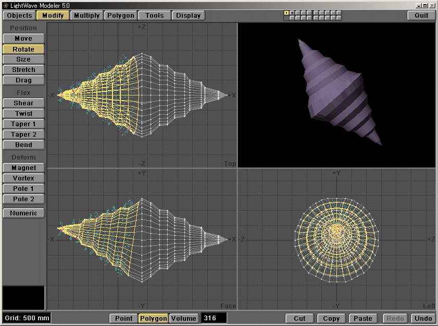Open the Display menu tab

(x=188, y=15)
